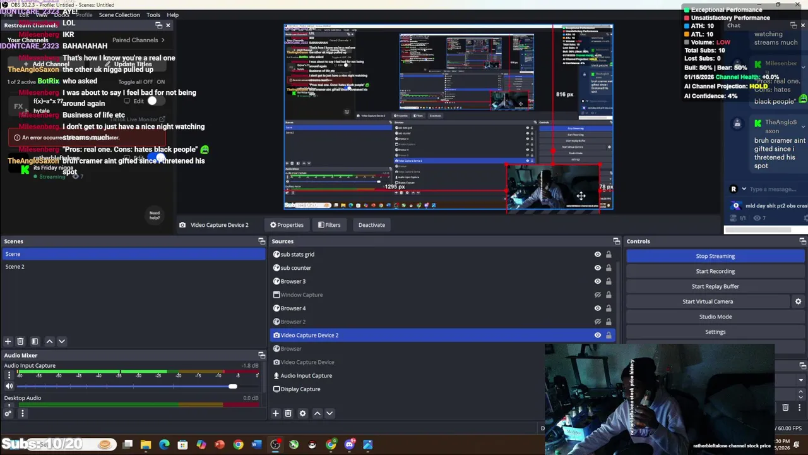The image size is (808, 455).
Task: Open Microsoft Store from taskbar
Action: 182,445
